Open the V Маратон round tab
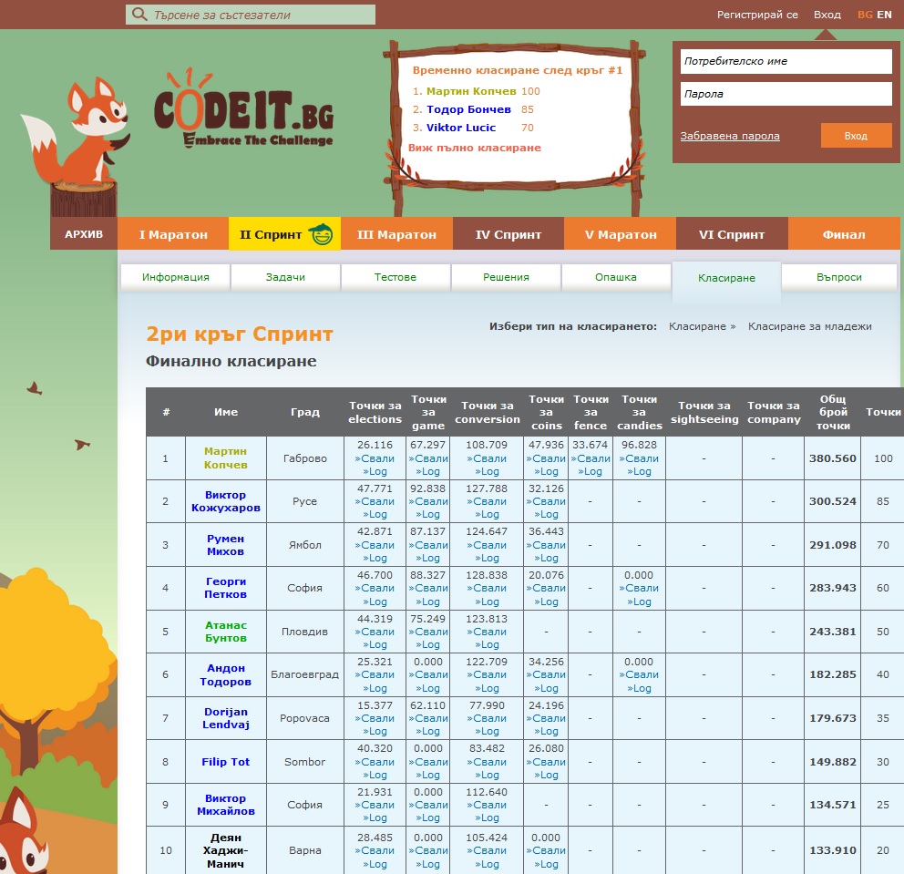 point(621,234)
